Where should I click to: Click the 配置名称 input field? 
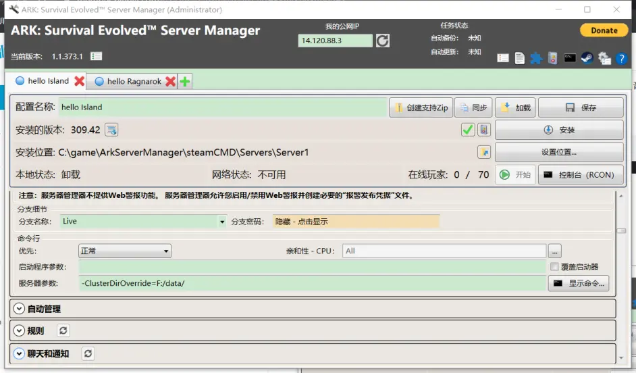click(223, 107)
